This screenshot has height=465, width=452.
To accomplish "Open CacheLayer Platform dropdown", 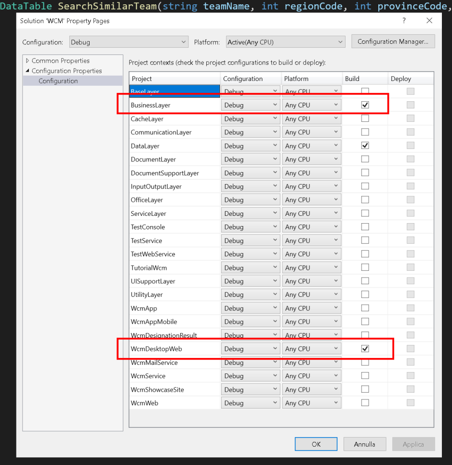I will pos(311,119).
